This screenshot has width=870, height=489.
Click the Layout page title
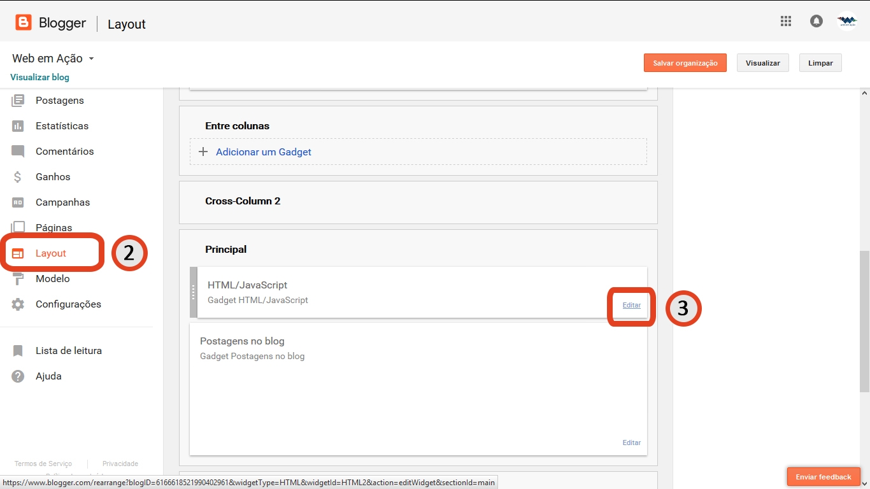click(x=127, y=24)
